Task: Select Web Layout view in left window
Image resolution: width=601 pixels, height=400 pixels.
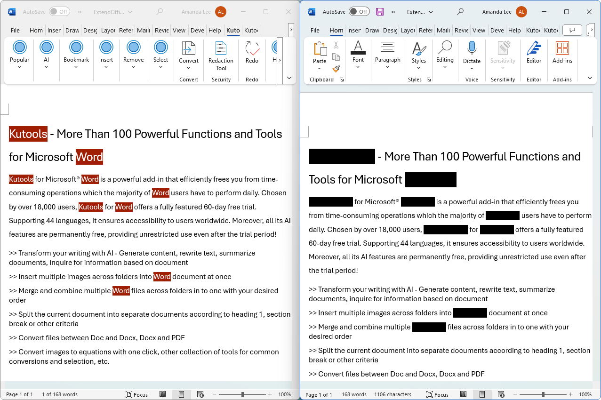Action: [200, 394]
